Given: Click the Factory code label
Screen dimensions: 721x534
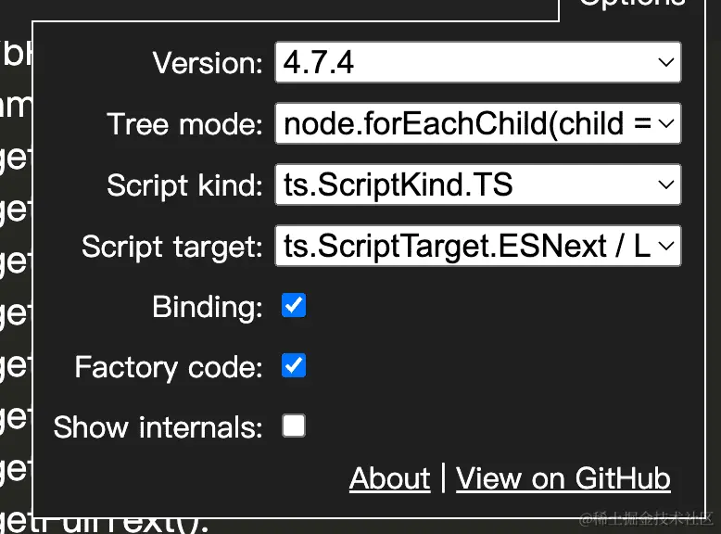Looking at the screenshot, I should (x=169, y=367).
